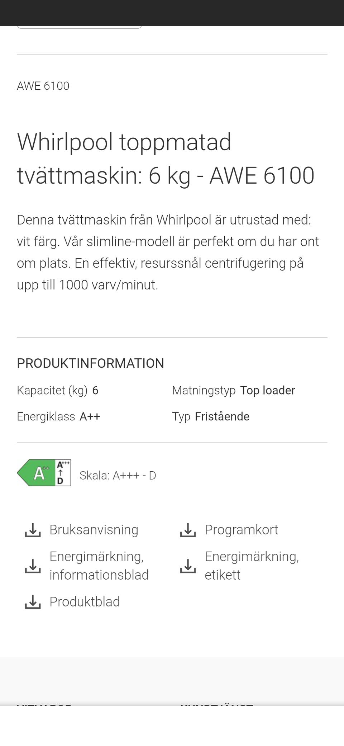Open the Programkort document link

coord(241,530)
